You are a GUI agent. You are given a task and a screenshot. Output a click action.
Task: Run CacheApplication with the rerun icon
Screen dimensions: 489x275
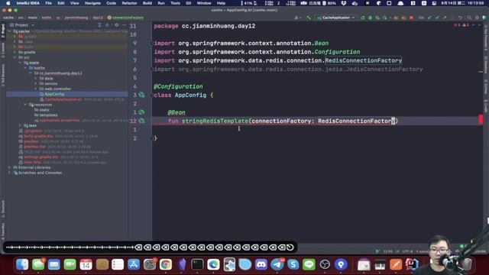coord(362,18)
